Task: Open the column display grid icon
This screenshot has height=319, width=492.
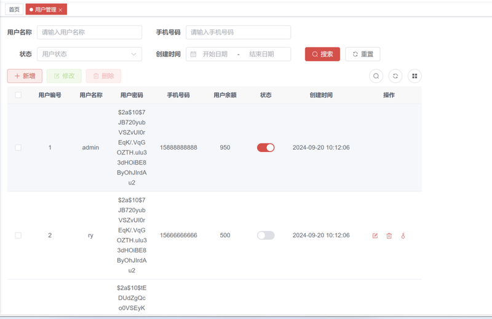Action: [415, 76]
